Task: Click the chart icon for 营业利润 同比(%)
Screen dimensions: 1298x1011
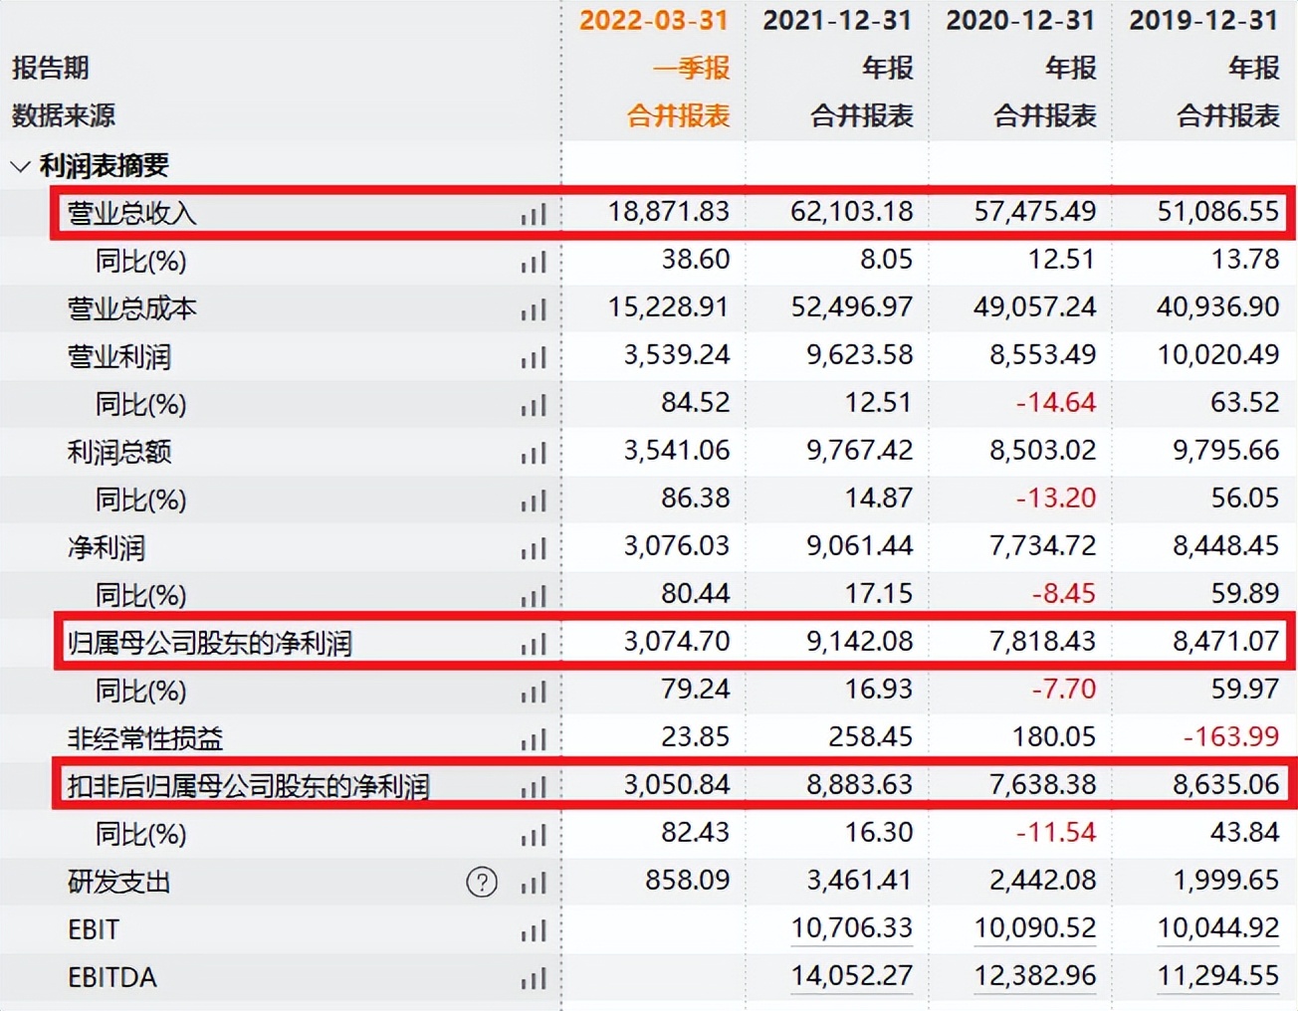Action: pos(535,405)
